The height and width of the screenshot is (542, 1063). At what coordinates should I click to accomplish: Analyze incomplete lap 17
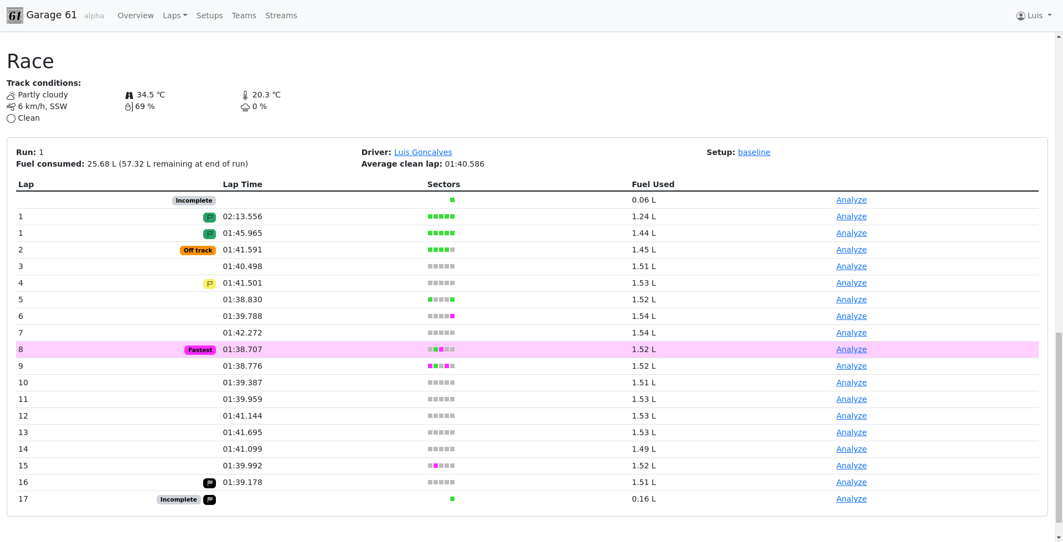click(852, 499)
